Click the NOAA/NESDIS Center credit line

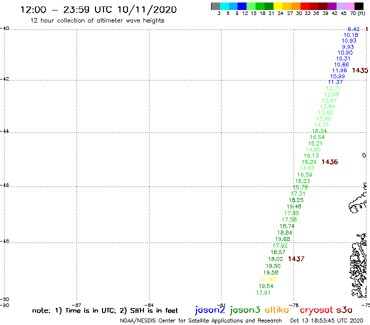click(201, 321)
